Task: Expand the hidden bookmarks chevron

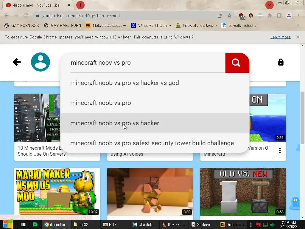Action: 298,26
